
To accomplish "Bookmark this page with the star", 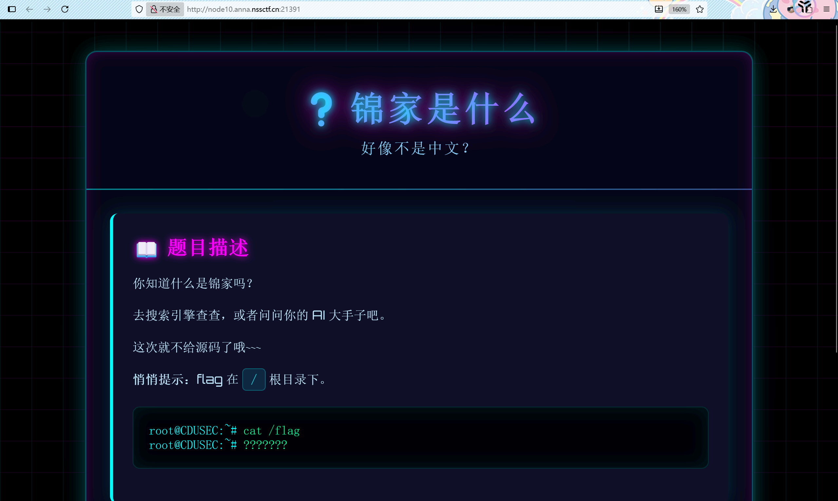I will click(x=699, y=9).
